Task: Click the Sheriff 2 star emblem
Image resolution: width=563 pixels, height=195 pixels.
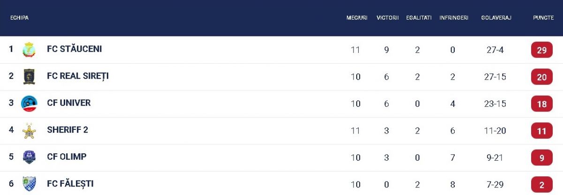Action: coord(29,131)
